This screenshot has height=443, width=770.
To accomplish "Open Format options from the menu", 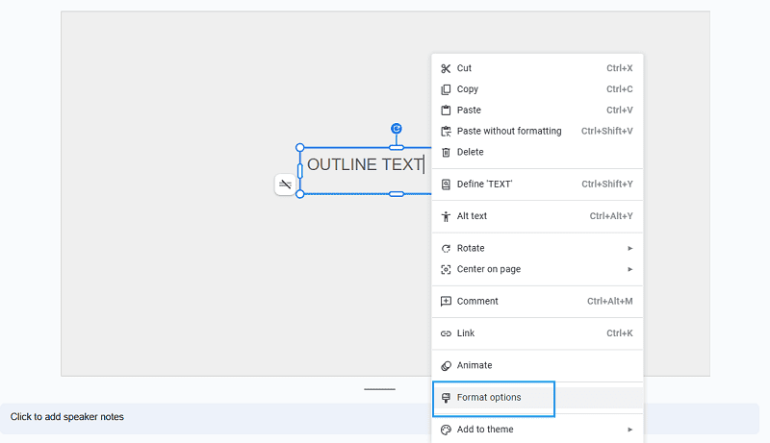I will (537, 398).
